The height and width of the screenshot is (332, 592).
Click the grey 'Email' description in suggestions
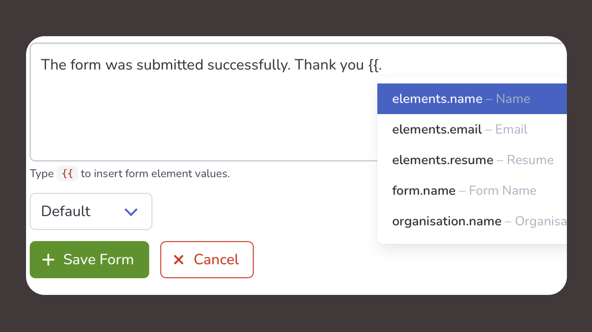point(511,129)
